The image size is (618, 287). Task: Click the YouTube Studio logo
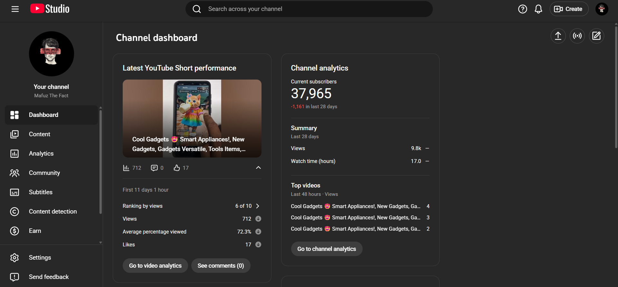click(x=50, y=9)
